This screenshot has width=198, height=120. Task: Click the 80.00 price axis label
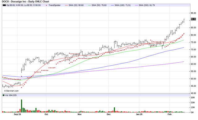193,35
